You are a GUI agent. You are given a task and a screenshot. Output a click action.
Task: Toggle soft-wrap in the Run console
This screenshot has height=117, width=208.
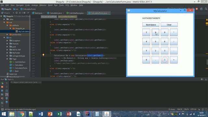(6, 91)
